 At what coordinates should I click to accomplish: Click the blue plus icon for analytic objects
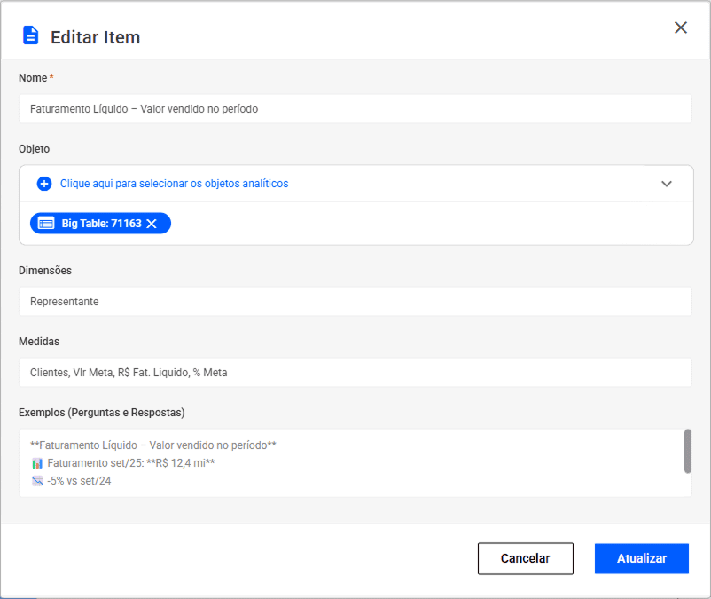(44, 184)
